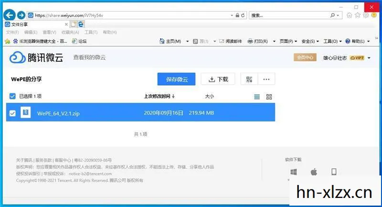Image resolution: width=382 pixels, height=207 pixels.
Task: Click the 关于腾讯 footer link
Action: point(24,160)
